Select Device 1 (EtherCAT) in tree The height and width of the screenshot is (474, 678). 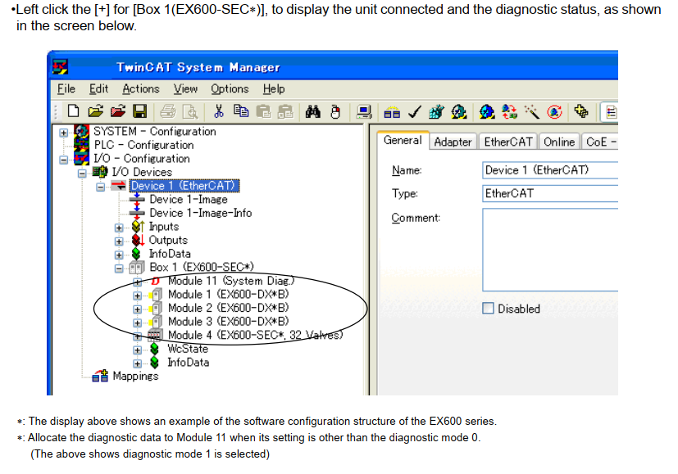[184, 186]
